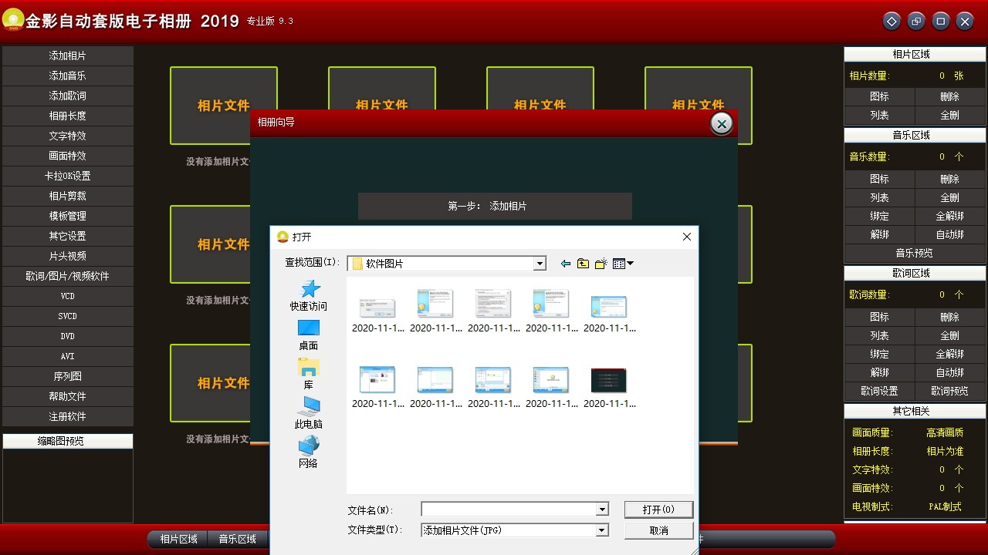Click the 打开 button
The height and width of the screenshot is (555, 988).
coord(658,510)
